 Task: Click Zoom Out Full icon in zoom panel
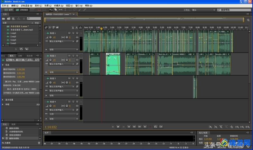click(x=231, y=127)
